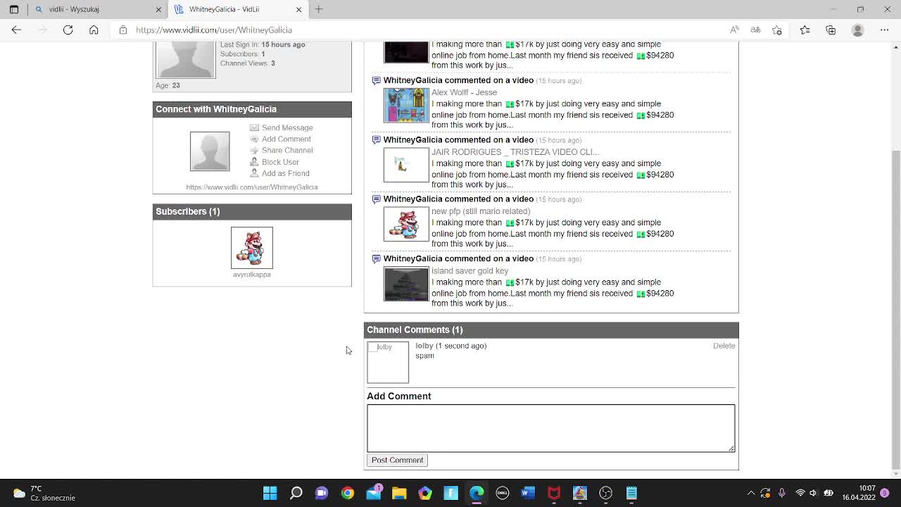
Task: Open the Alex Wolff - Jesse video title
Action: point(464,92)
